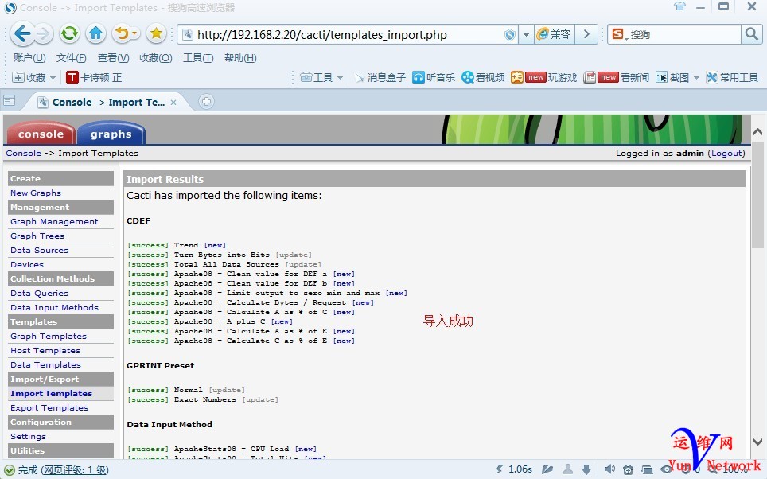Open Settings under Configuration
Viewport: 767px width, 479px height.
[28, 437]
